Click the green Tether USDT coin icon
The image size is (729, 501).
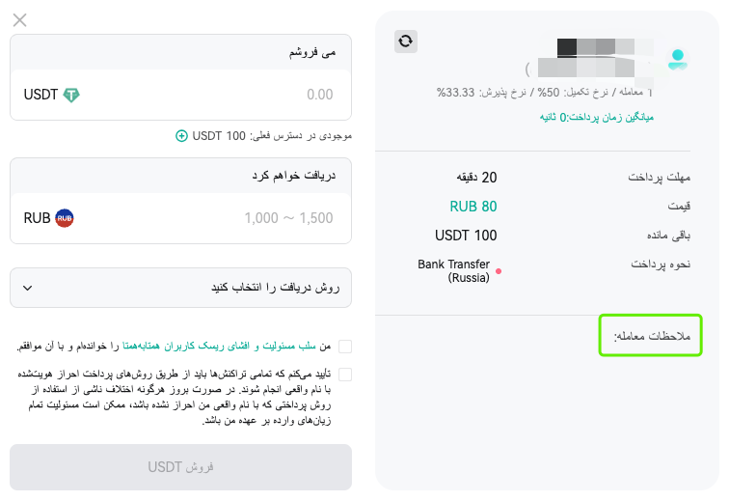tap(71, 95)
